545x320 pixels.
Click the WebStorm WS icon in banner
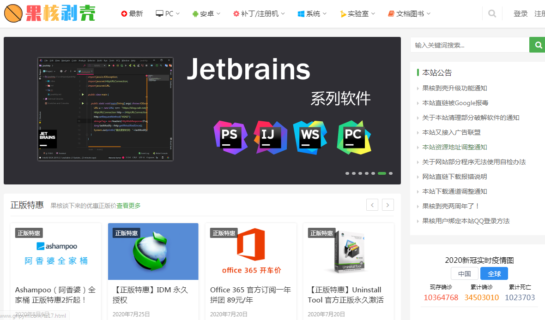coord(310,137)
